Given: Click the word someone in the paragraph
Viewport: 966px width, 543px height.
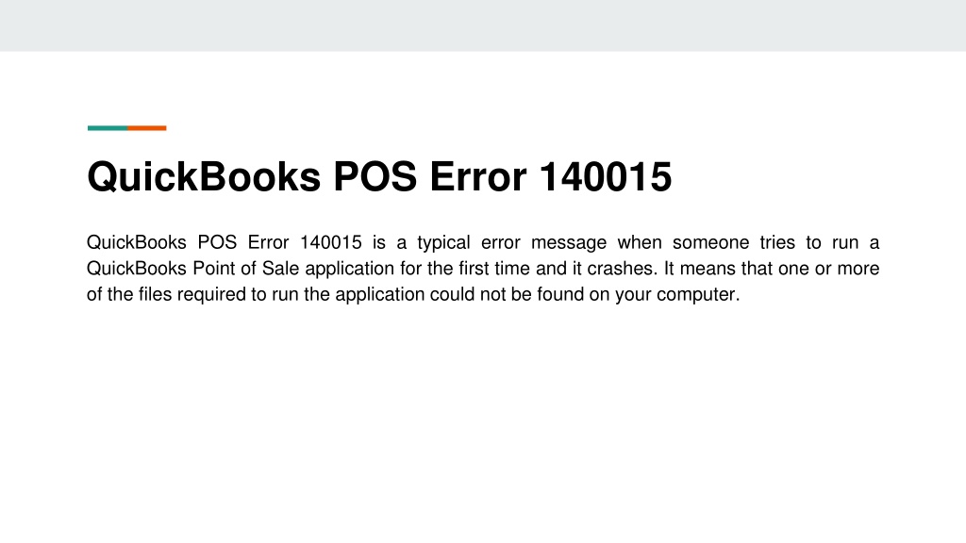Looking at the screenshot, I should click(x=710, y=242).
